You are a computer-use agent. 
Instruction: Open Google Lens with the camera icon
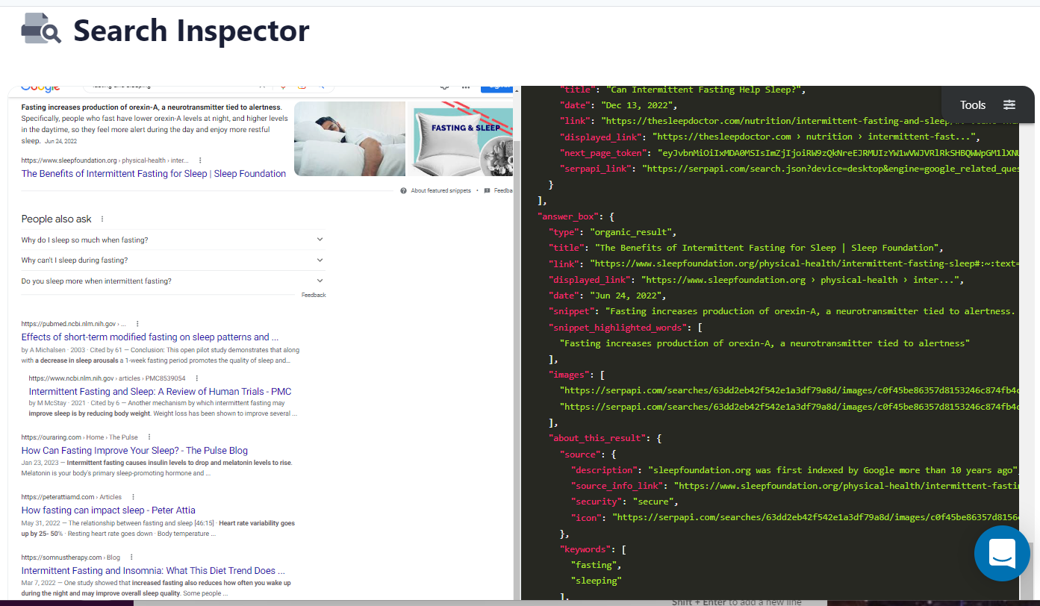pos(302,87)
